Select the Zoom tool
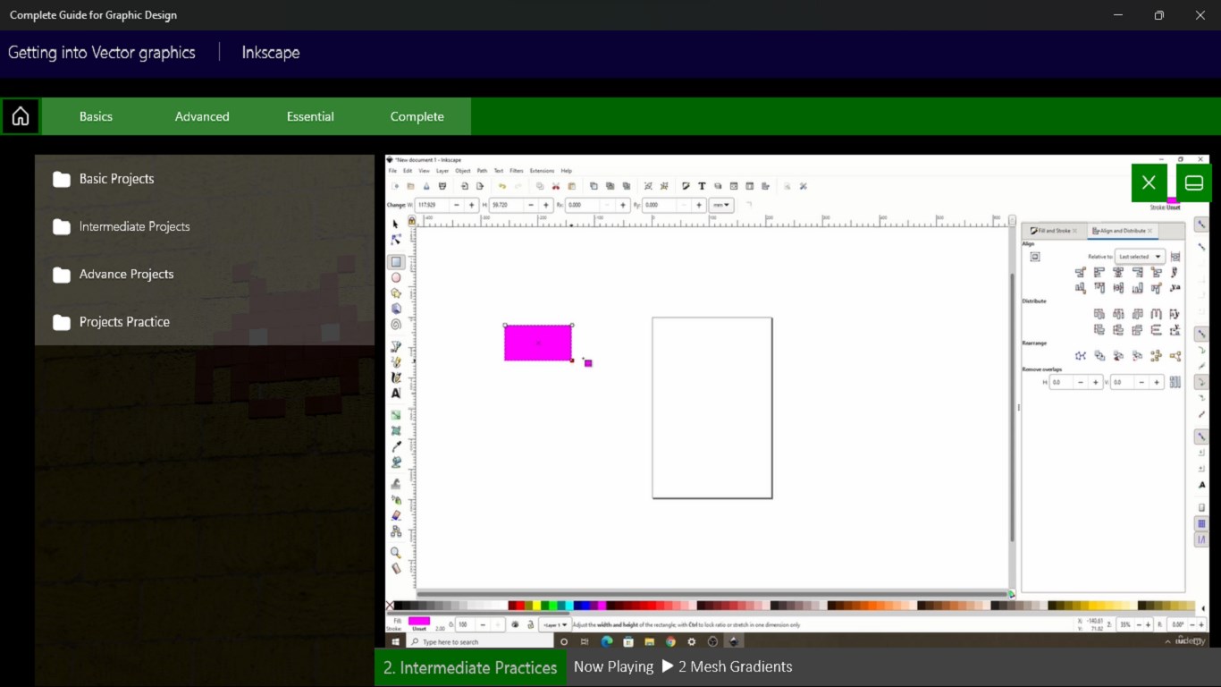 (x=396, y=552)
